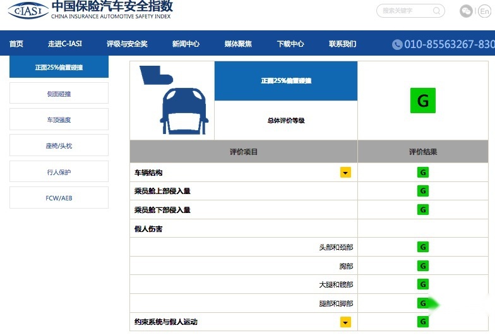Click G badge for 约束系统与假人运动
The height and width of the screenshot is (335, 495).
[x=423, y=322]
